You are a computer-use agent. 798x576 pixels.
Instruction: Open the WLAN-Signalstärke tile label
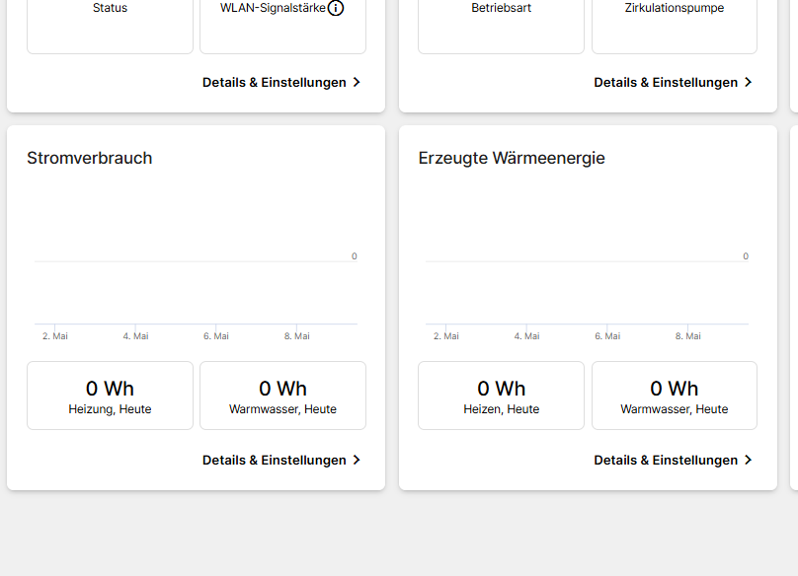pos(273,8)
